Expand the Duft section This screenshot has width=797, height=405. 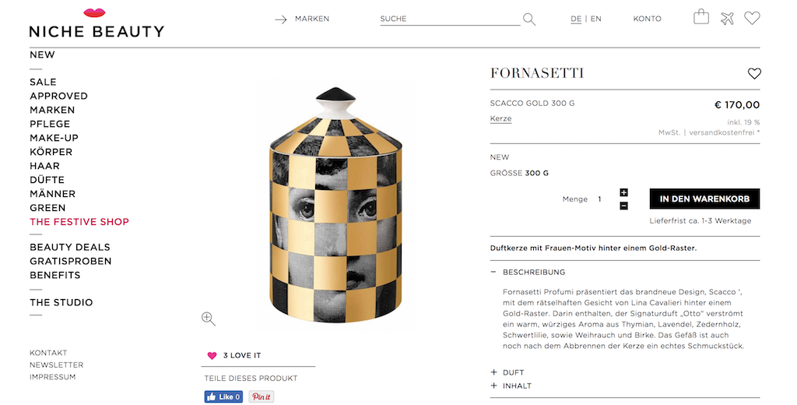coord(493,372)
